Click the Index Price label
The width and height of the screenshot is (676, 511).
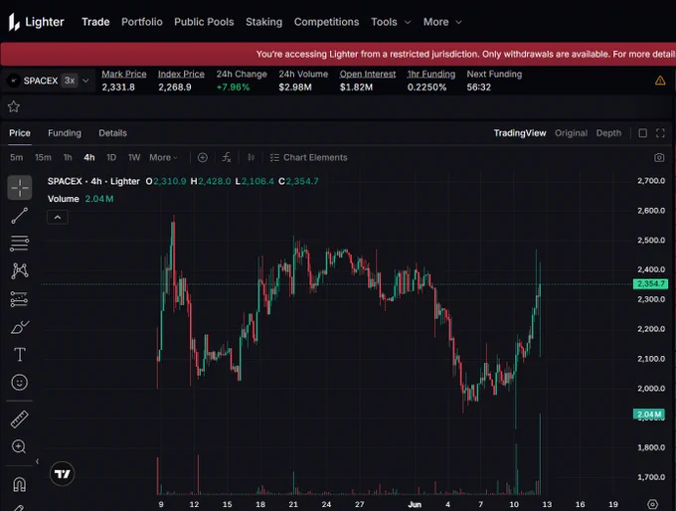tap(181, 75)
